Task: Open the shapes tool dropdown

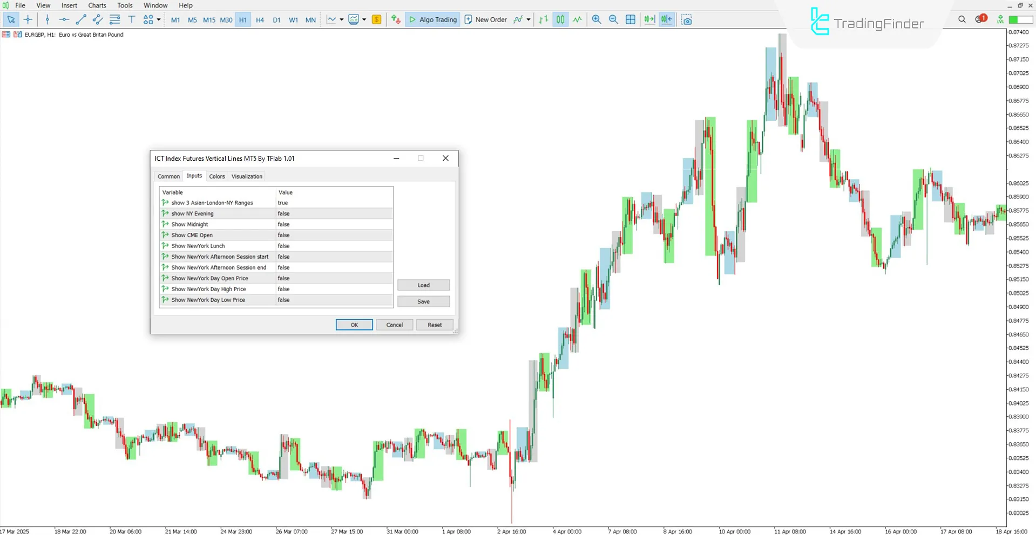Action: click(x=159, y=19)
